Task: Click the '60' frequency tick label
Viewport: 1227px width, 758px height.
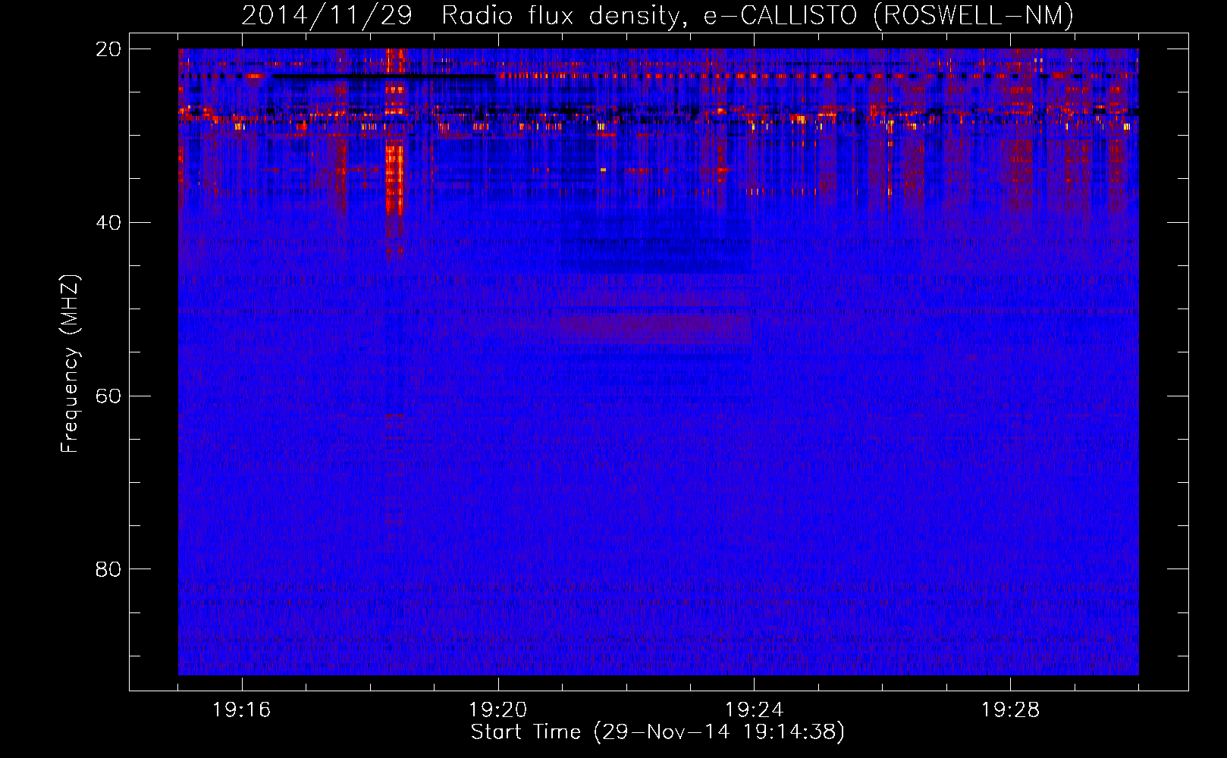Action: pyautogui.click(x=108, y=396)
